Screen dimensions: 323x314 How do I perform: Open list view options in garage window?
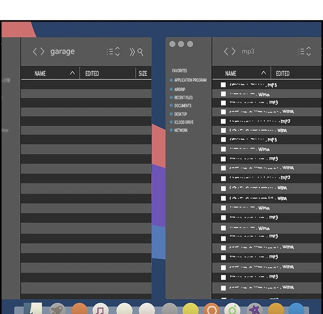[x=113, y=52]
